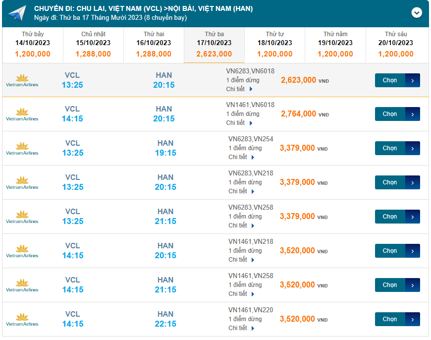The image size is (431, 340).
Task: Open Chi tiết for flight VN1461,VN220
Action: click(241, 328)
